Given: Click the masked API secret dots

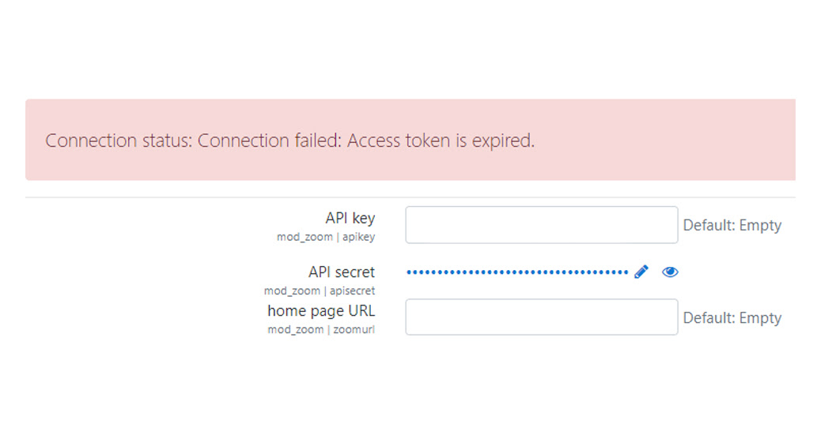Looking at the screenshot, I should 517,272.
